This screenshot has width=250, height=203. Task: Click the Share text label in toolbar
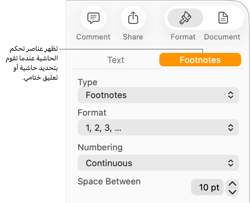coord(133,37)
